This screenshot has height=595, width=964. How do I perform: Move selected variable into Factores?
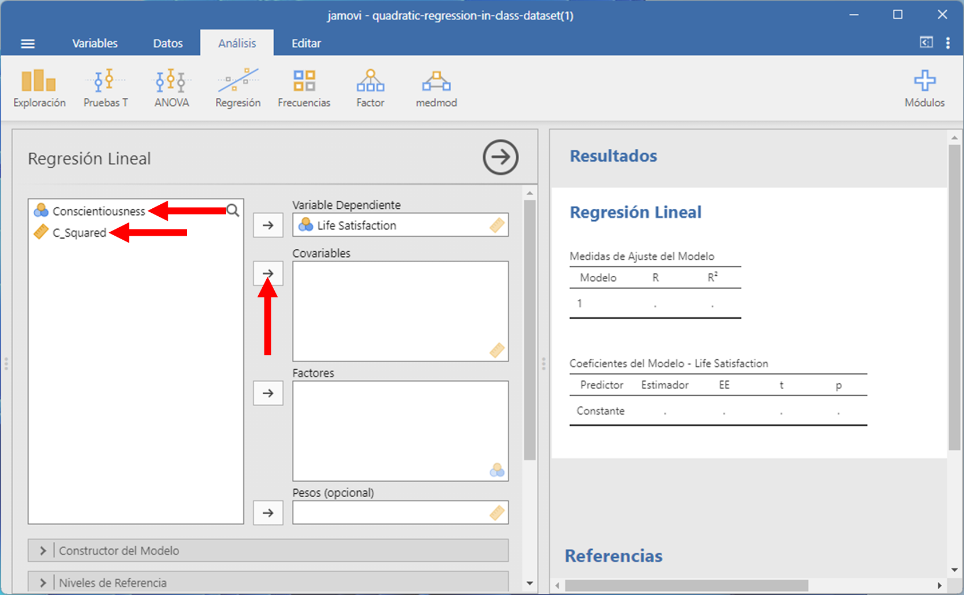click(268, 393)
